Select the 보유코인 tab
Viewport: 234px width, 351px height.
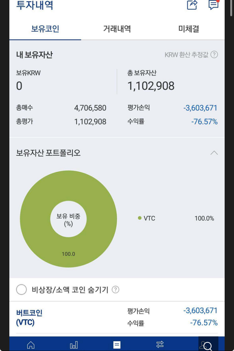(x=45, y=29)
